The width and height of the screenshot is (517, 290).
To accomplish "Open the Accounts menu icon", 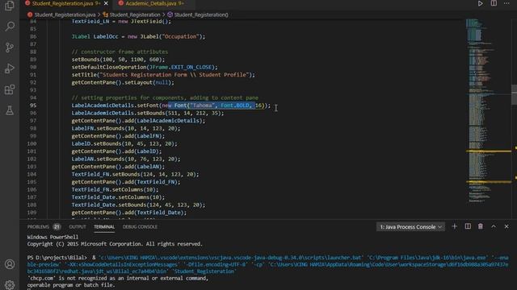I will click(x=10, y=264).
